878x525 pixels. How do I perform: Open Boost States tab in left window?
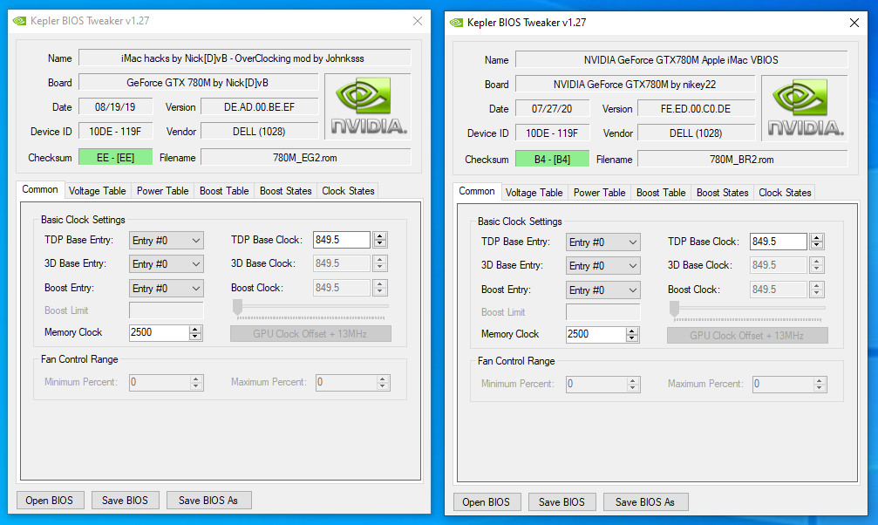286,191
